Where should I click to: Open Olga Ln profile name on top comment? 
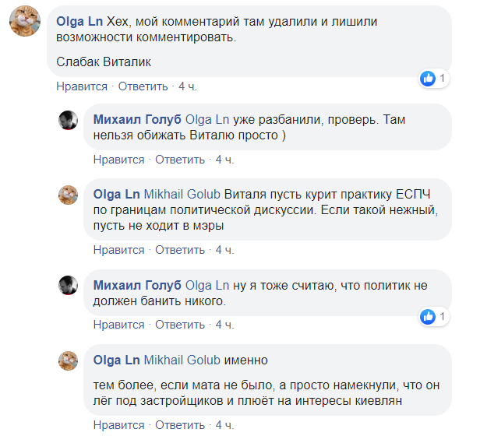[80, 22]
